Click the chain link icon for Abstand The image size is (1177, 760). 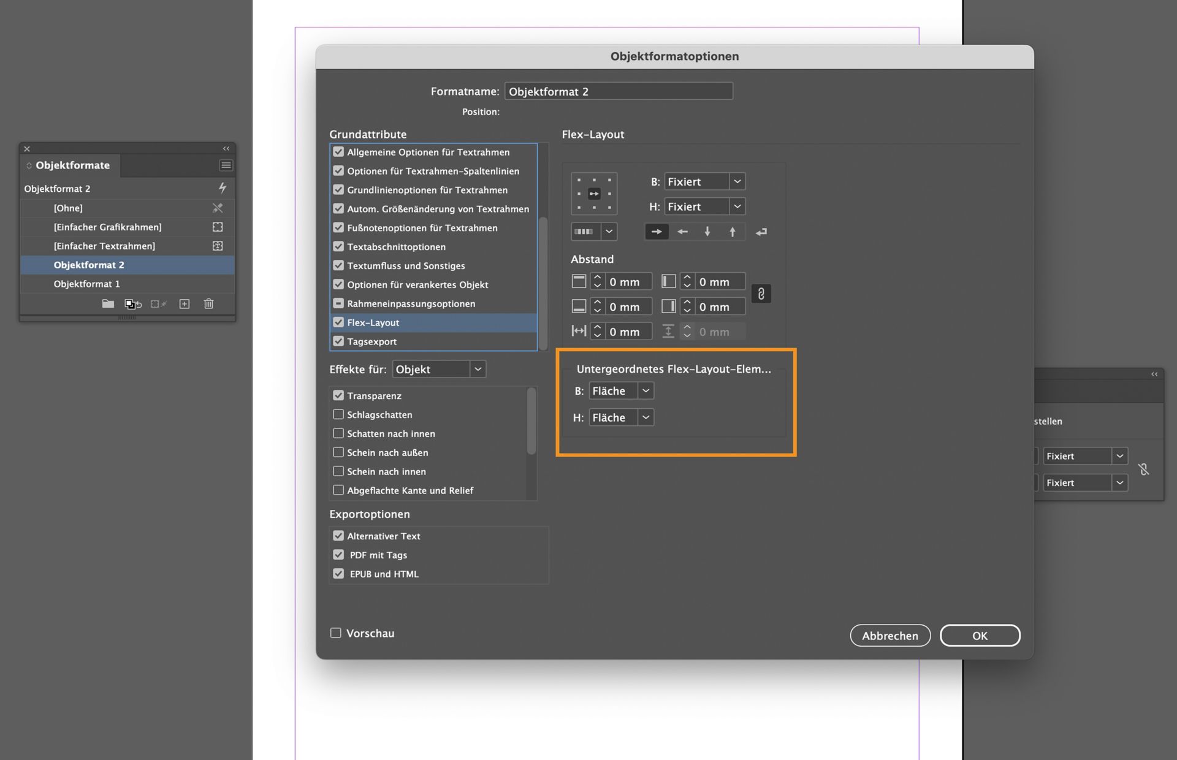click(761, 294)
